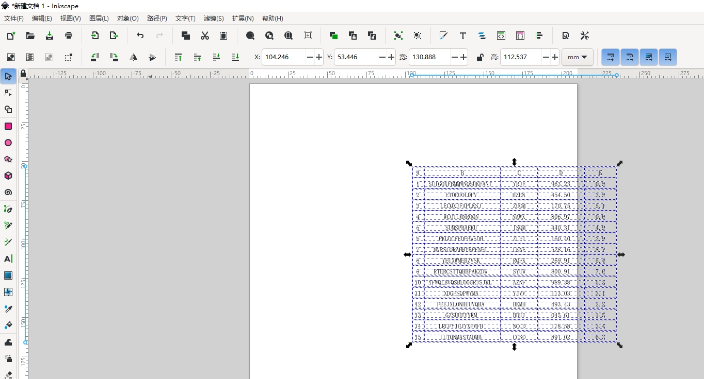Open the 路径(P) menu

tap(157, 18)
